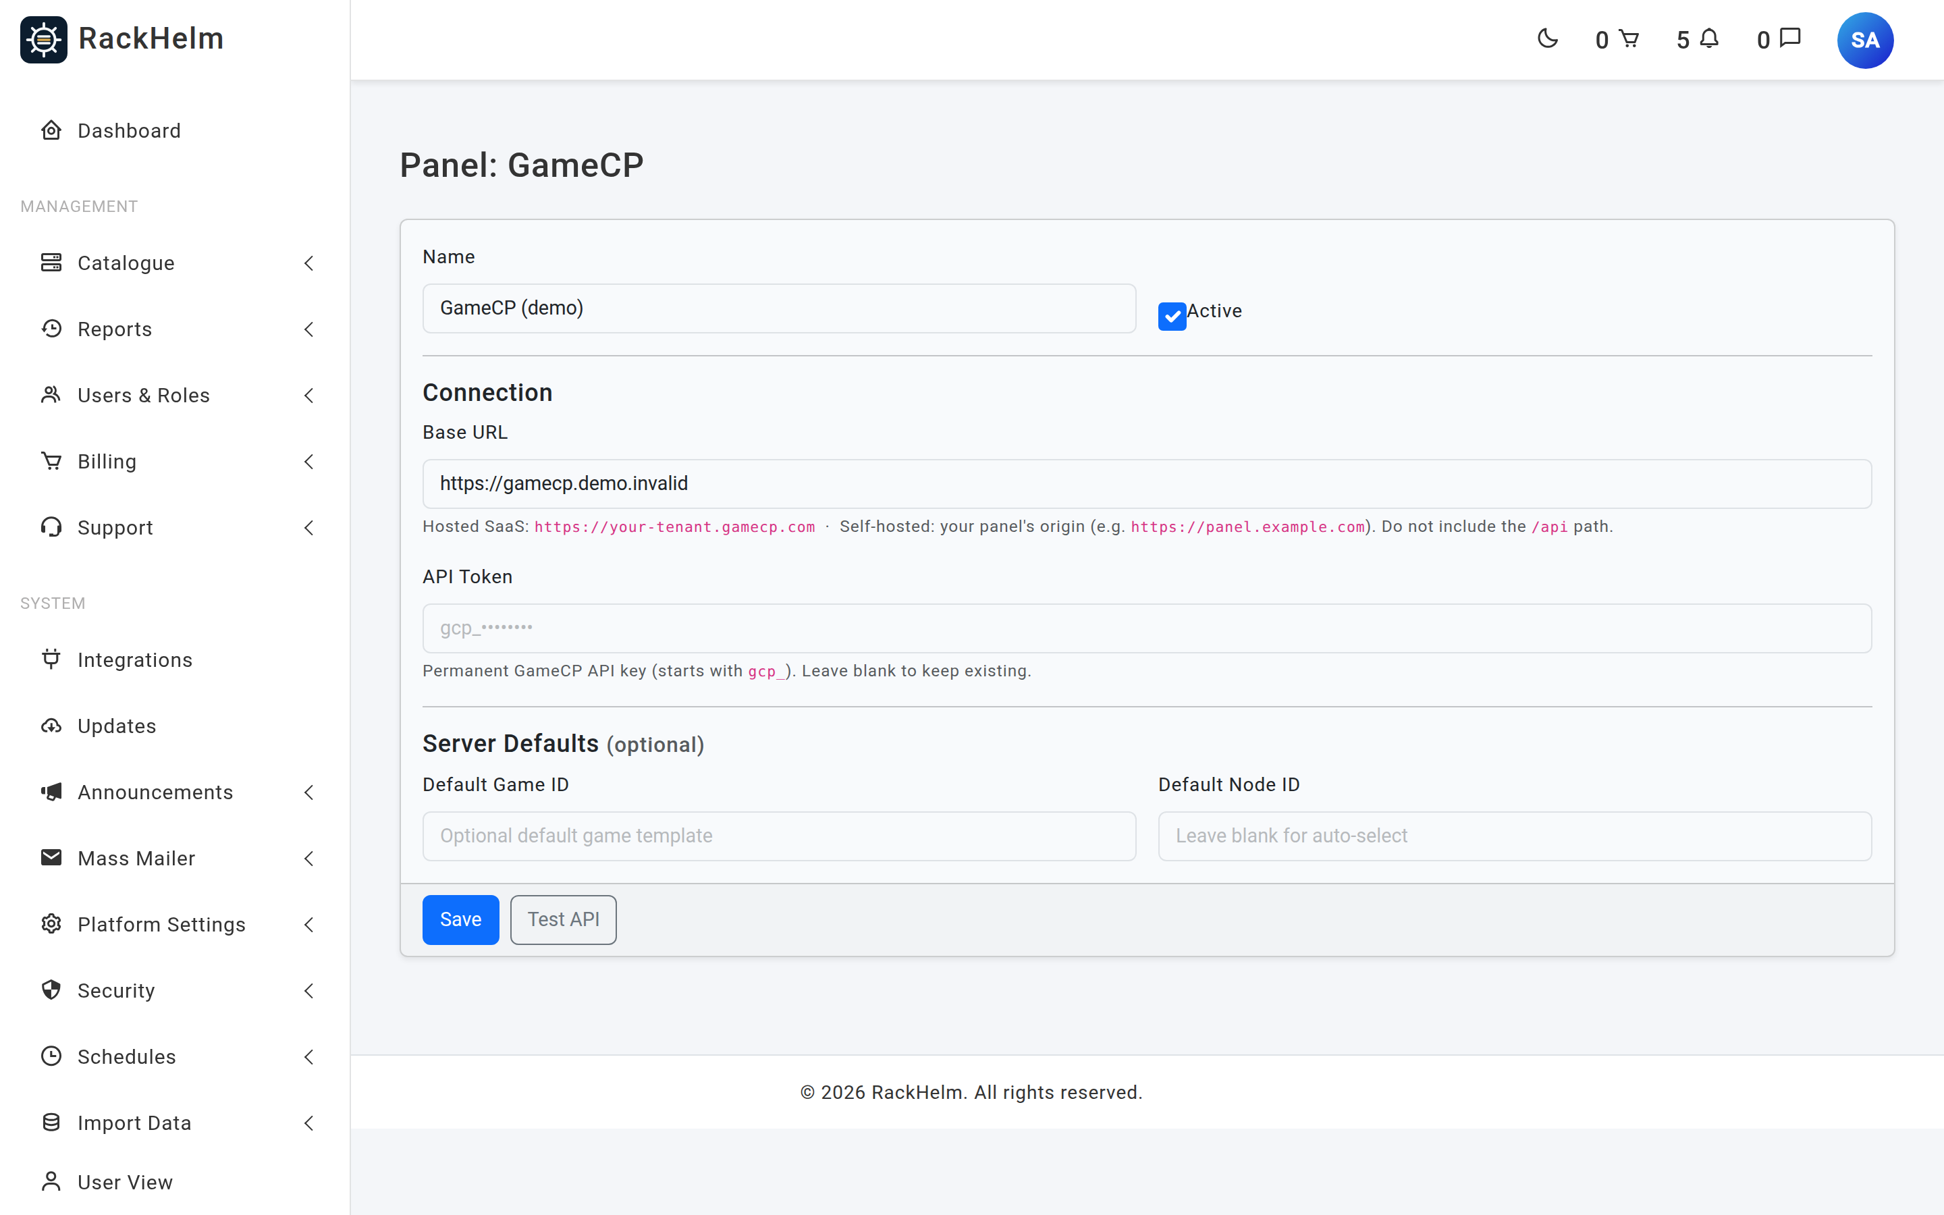Viewport: 1944px width, 1215px height.
Task: Click the Updates cloud icon
Action: (51, 726)
